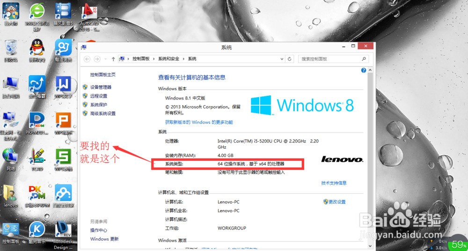Click the scrollbar down arrow
Image resolution: width=468 pixels, height=251 pixels.
coord(370,246)
